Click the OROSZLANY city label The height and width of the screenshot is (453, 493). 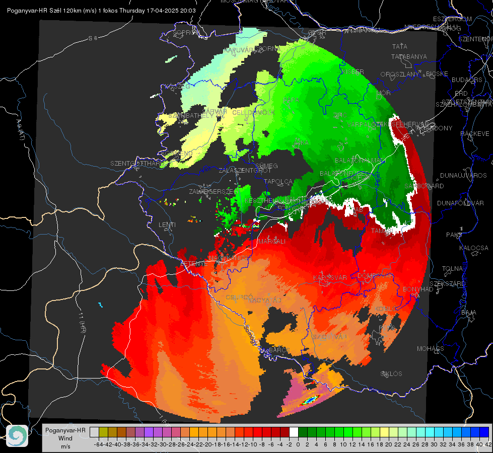coord(400,74)
